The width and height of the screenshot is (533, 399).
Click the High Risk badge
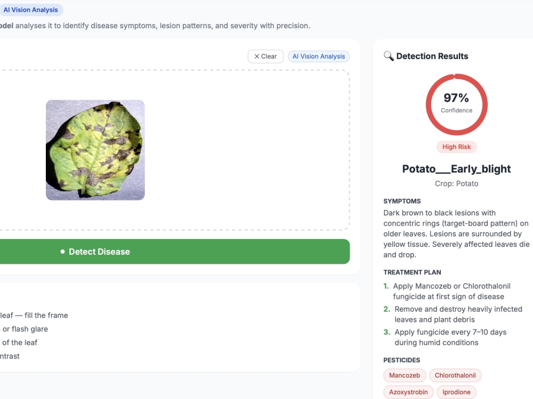click(x=457, y=147)
